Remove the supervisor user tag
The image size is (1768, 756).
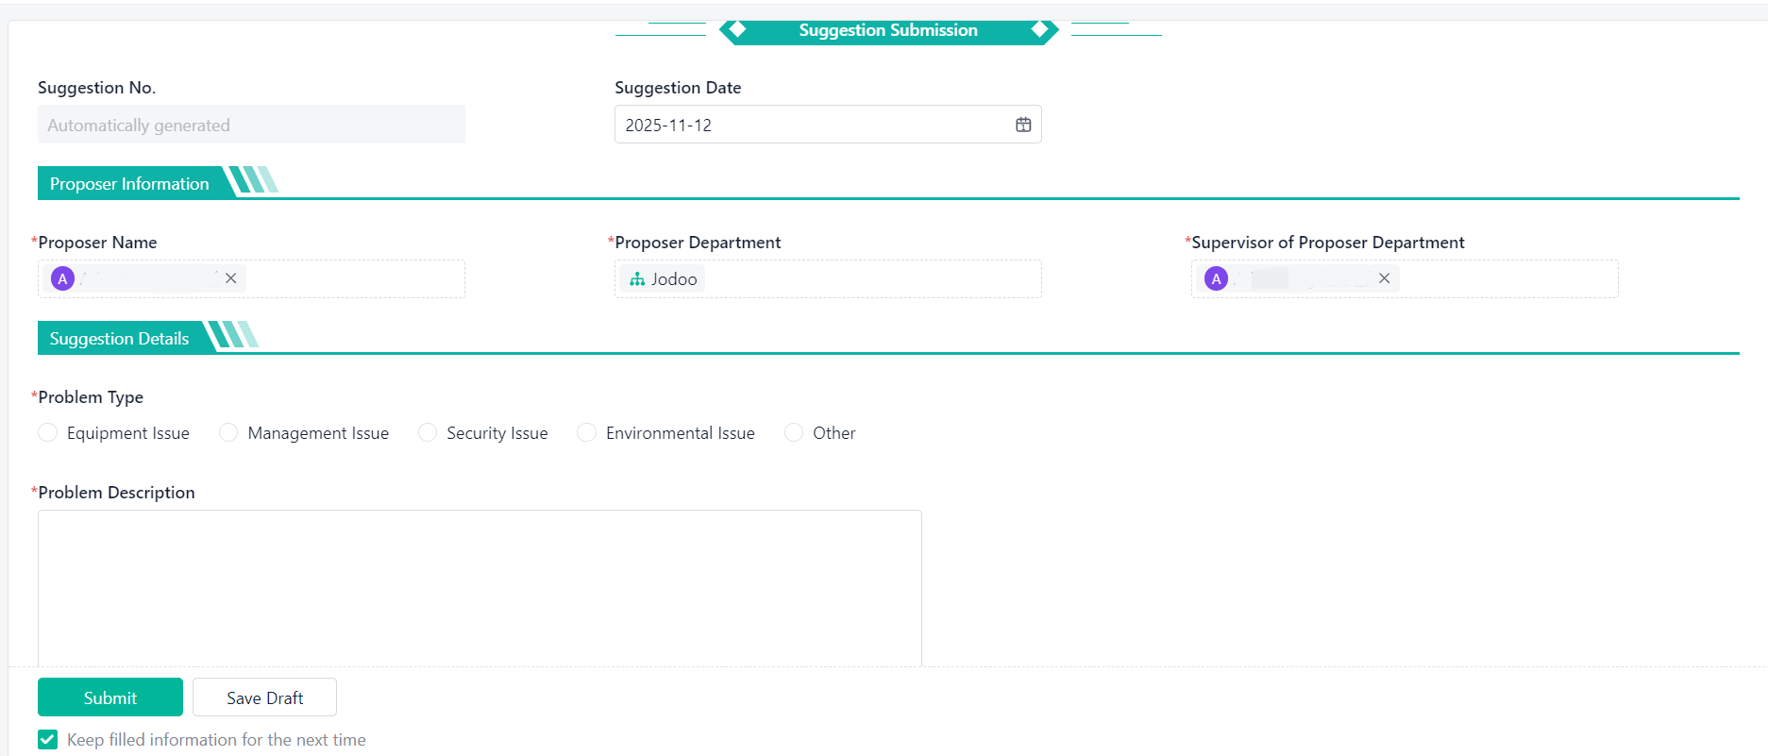1384,278
